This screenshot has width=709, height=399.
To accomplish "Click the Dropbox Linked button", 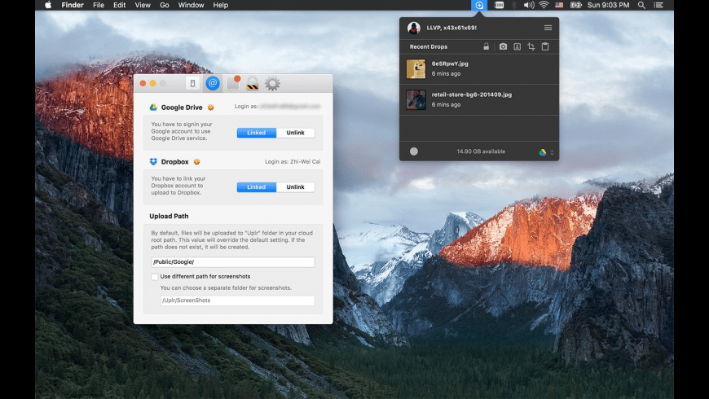I will coord(257,186).
